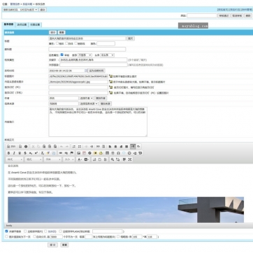This screenshot has height=253, width=253.
Task: Insert image via editor toolbar
Action: point(79,153)
